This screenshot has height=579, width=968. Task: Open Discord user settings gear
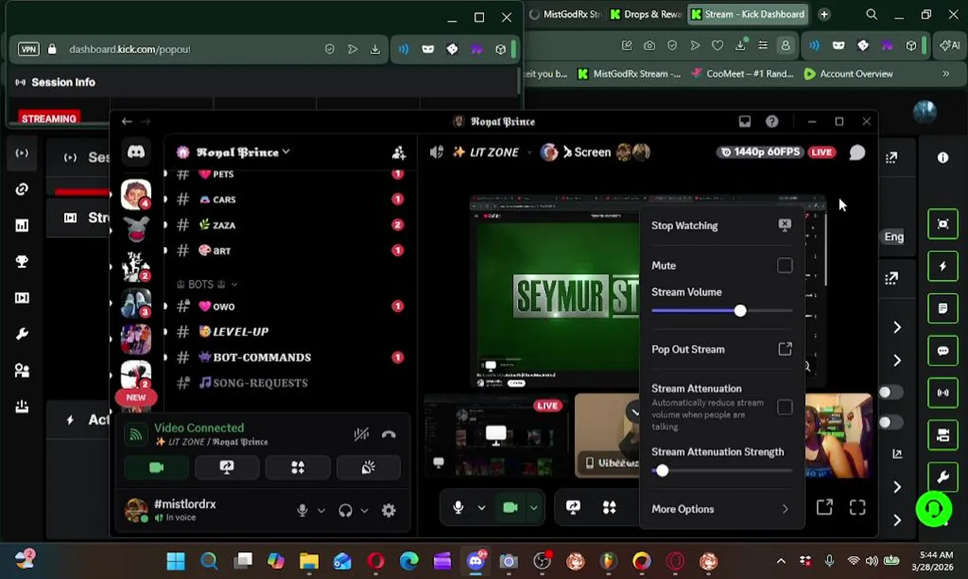pyautogui.click(x=388, y=510)
